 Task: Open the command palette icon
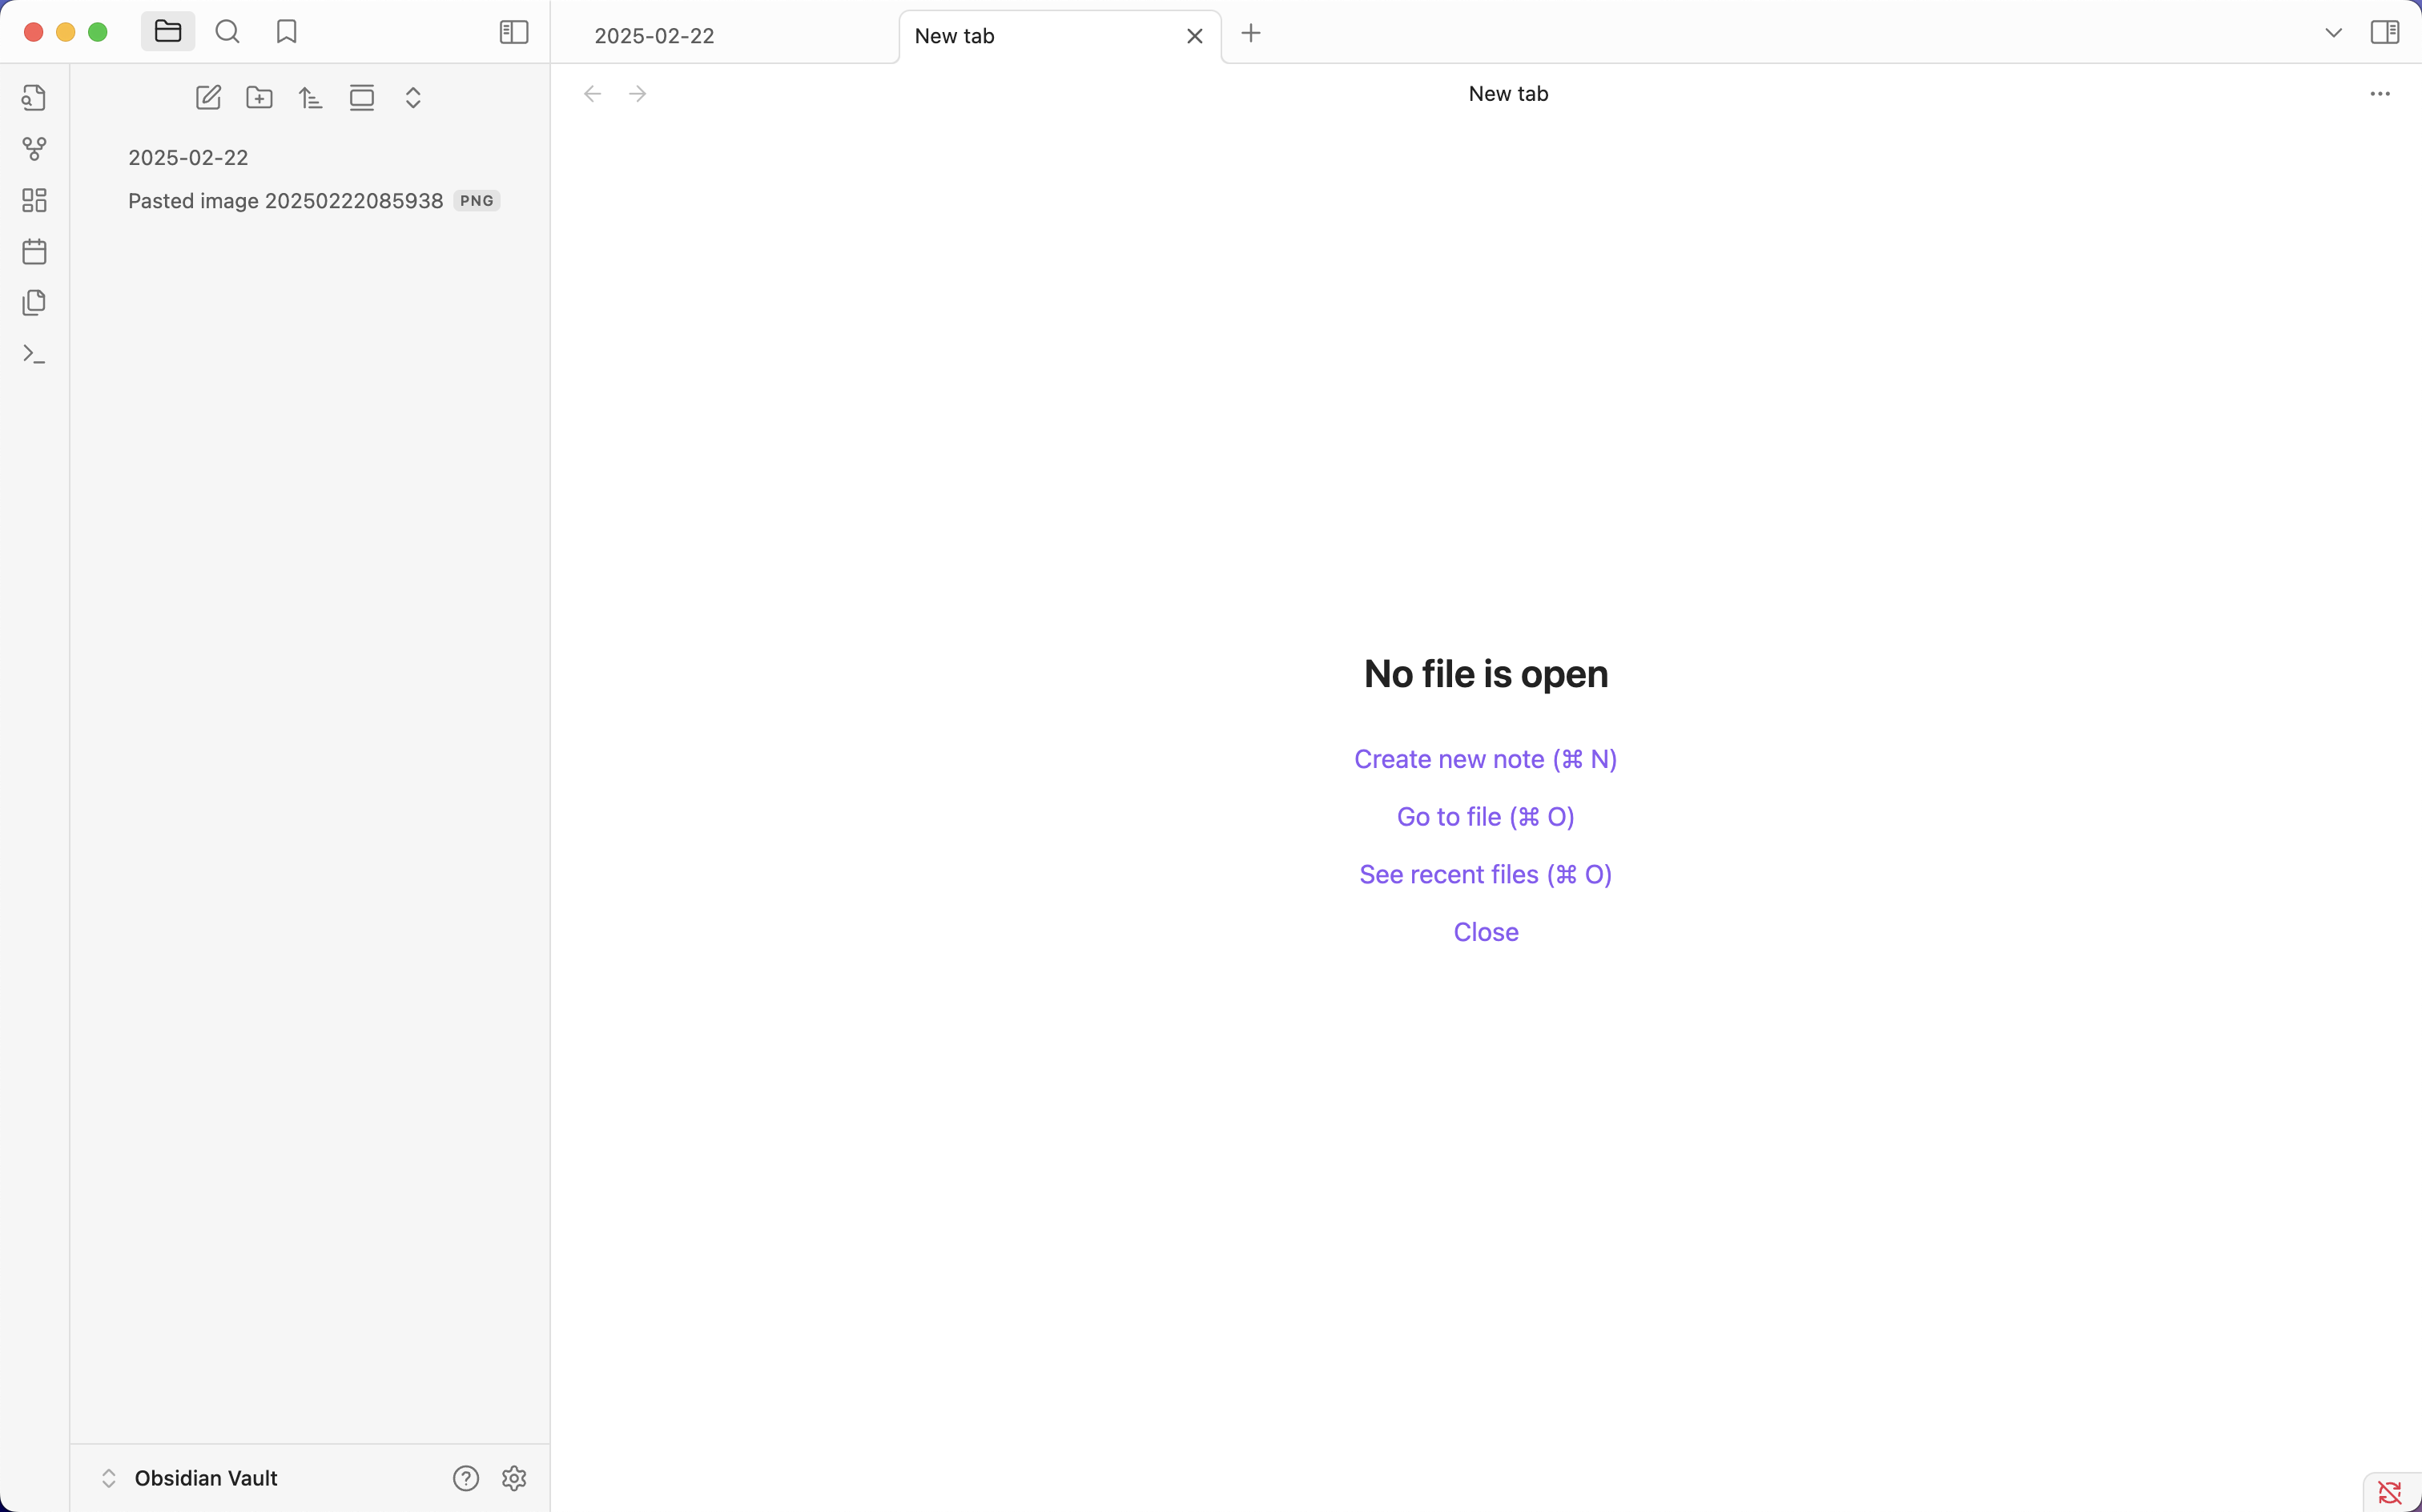(x=34, y=354)
